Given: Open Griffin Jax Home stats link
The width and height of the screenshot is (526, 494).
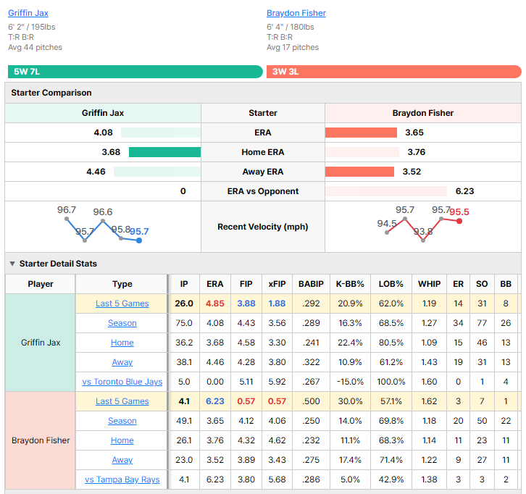Looking at the screenshot, I should tap(122, 343).
